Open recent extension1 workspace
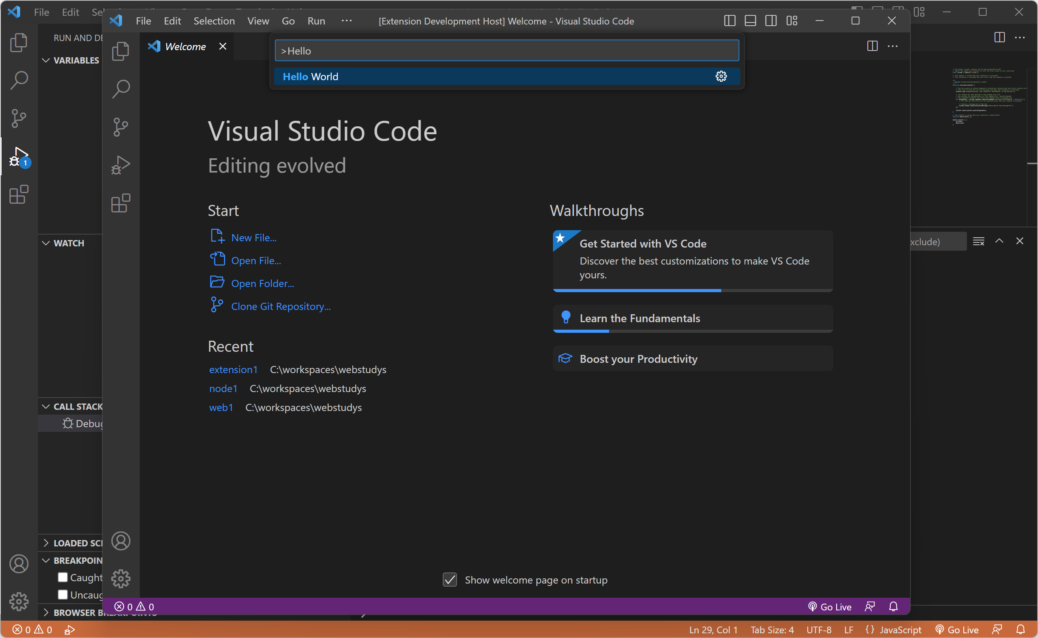The width and height of the screenshot is (1038, 638). [x=233, y=370]
